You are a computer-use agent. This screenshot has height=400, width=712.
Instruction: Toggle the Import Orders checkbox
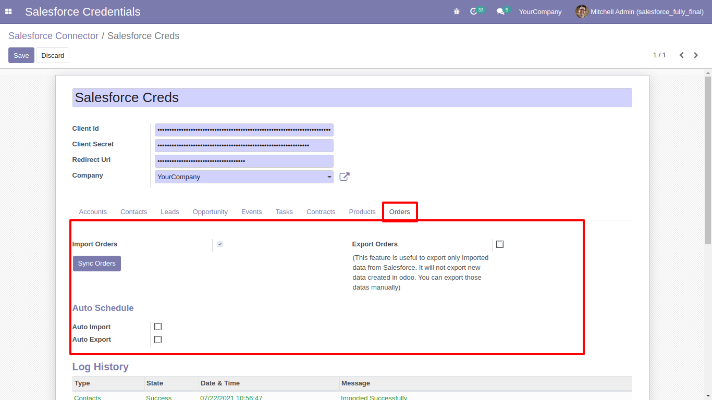click(220, 244)
